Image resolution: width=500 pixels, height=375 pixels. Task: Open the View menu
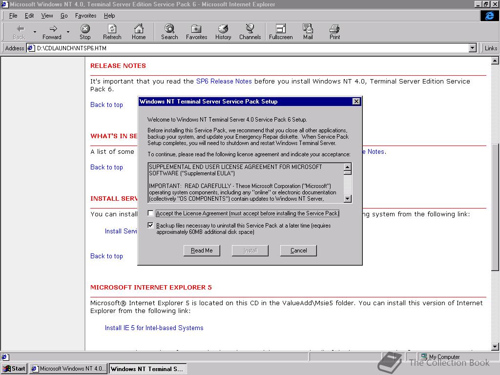tap(47, 16)
